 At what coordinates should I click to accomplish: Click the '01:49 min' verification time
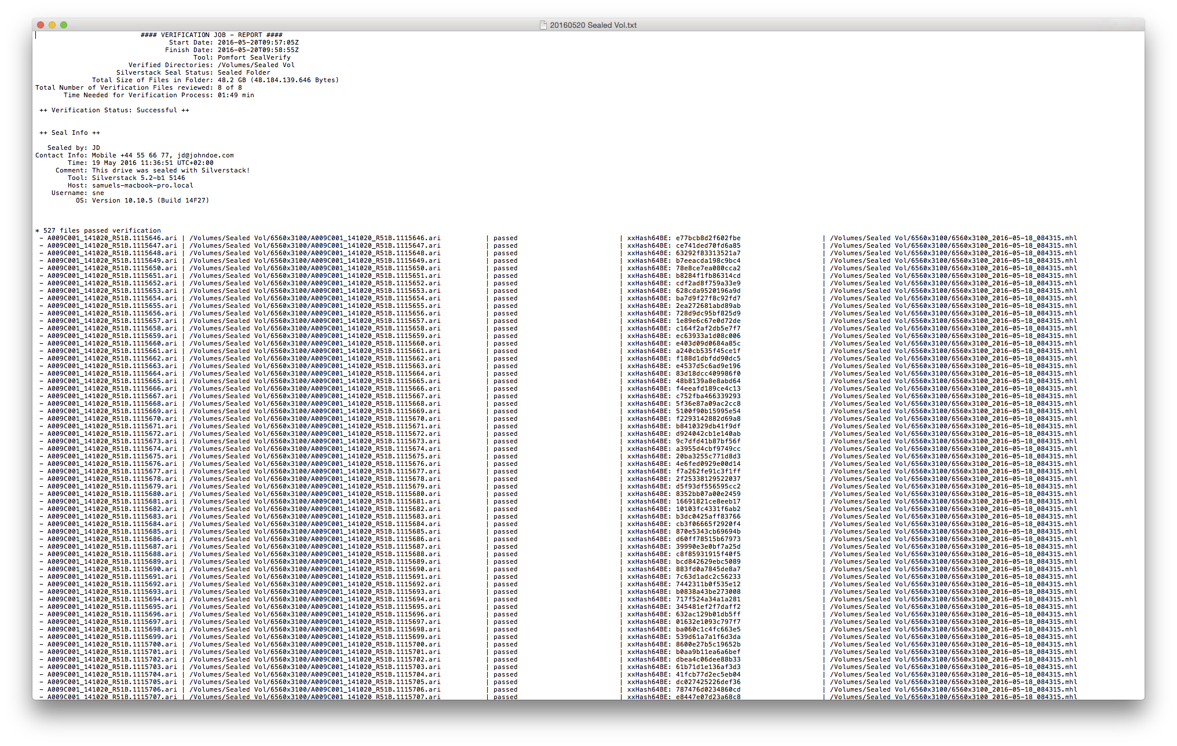click(x=236, y=95)
